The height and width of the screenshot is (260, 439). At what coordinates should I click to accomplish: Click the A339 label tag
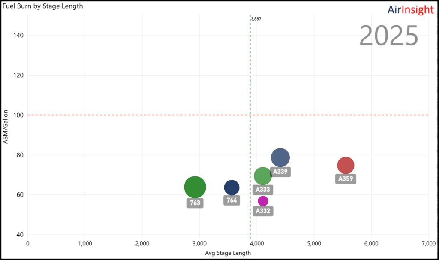click(x=280, y=172)
